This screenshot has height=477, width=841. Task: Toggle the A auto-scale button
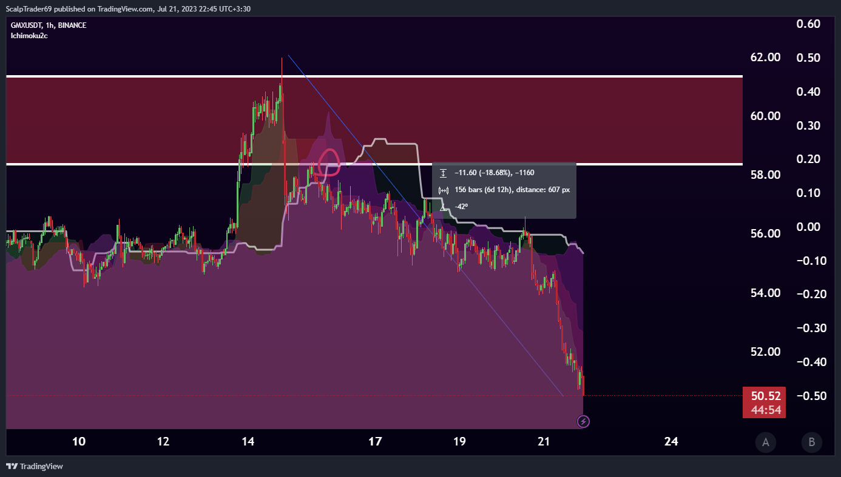pos(766,442)
